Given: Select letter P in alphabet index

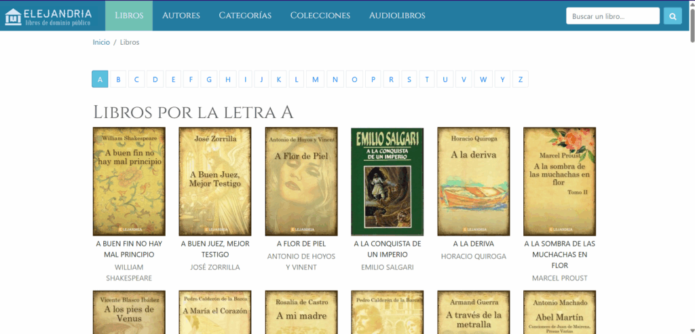Looking at the screenshot, I should pos(373,79).
